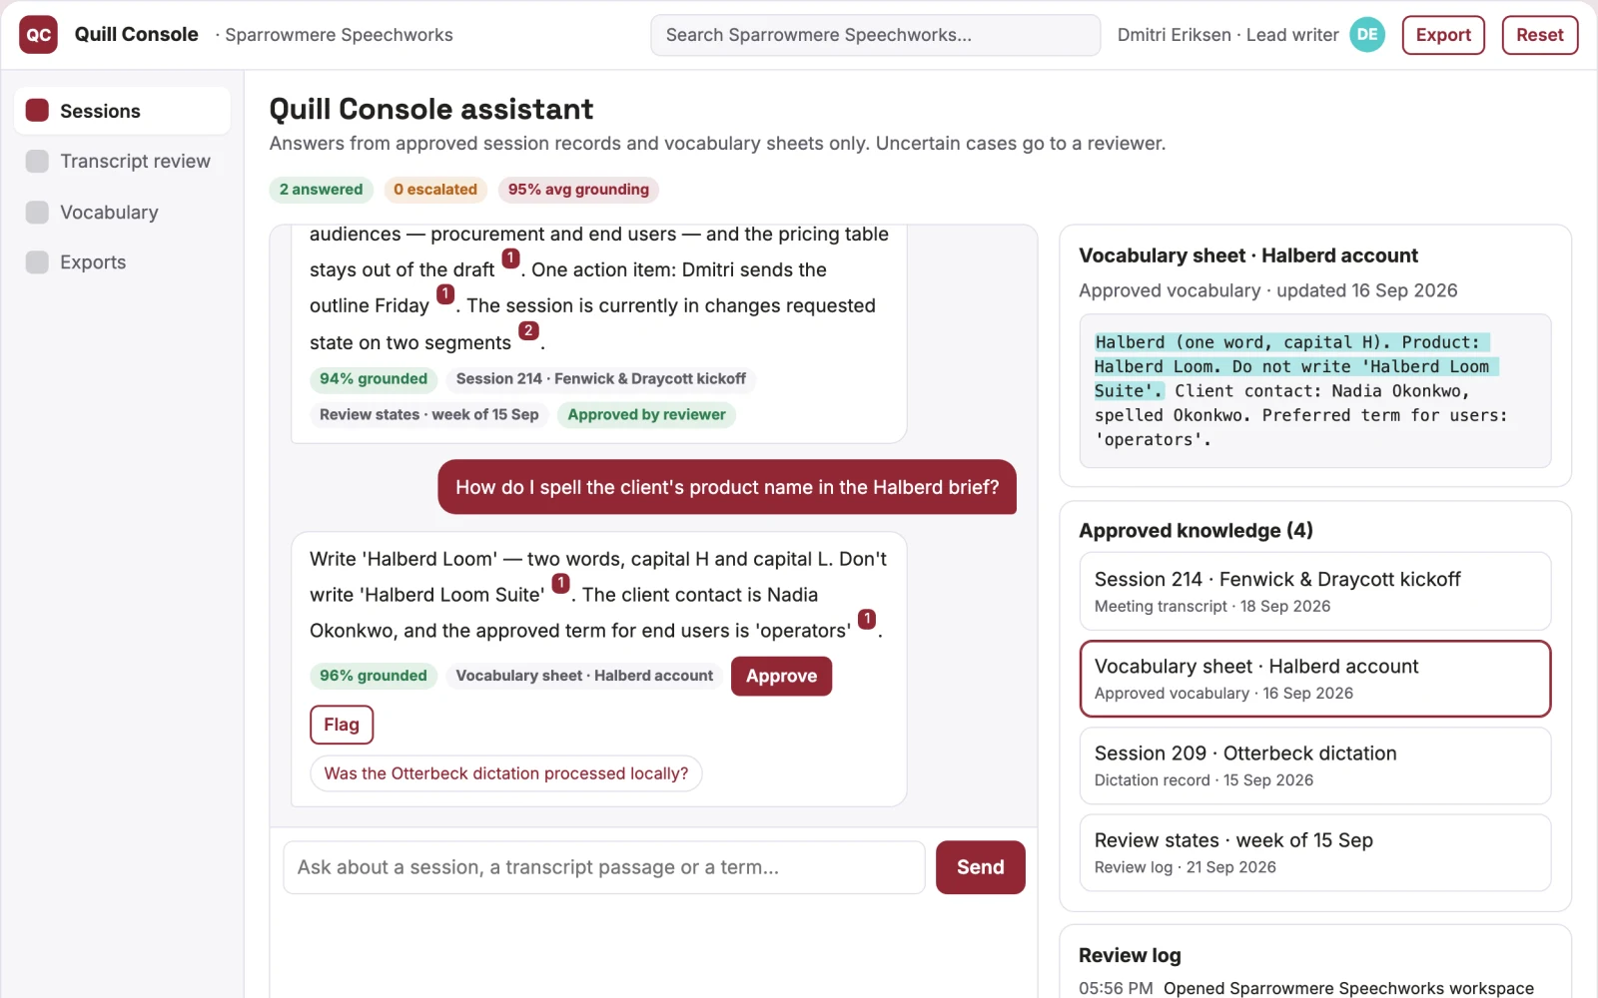This screenshot has width=1598, height=998.
Task: Ask suggested question about Otterbeck dictation
Action: click(x=506, y=773)
